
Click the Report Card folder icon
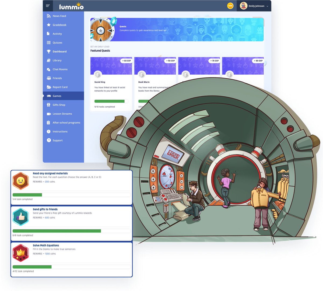(x=49, y=87)
